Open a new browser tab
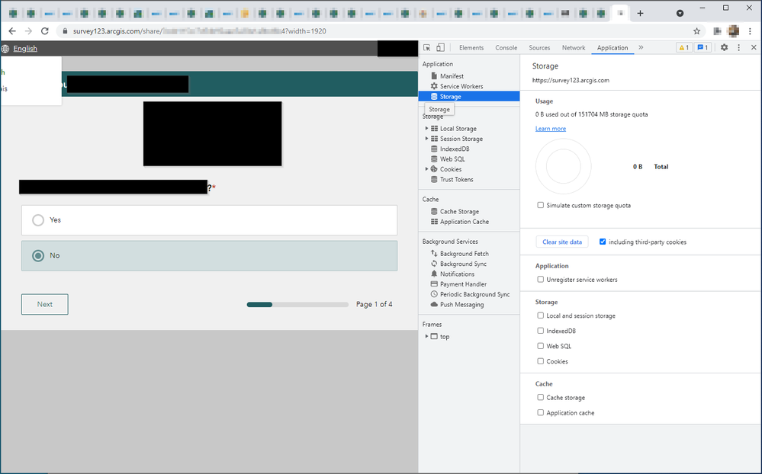Viewport: 762px width, 474px height. coord(640,13)
